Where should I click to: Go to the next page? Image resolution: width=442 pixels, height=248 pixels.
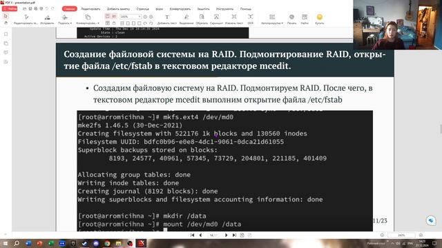pos(226,235)
